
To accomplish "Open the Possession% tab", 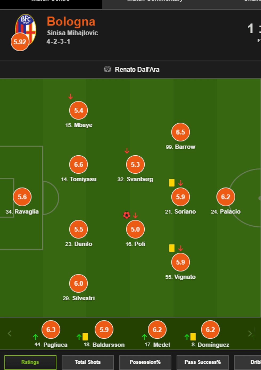I will (x=145, y=362).
